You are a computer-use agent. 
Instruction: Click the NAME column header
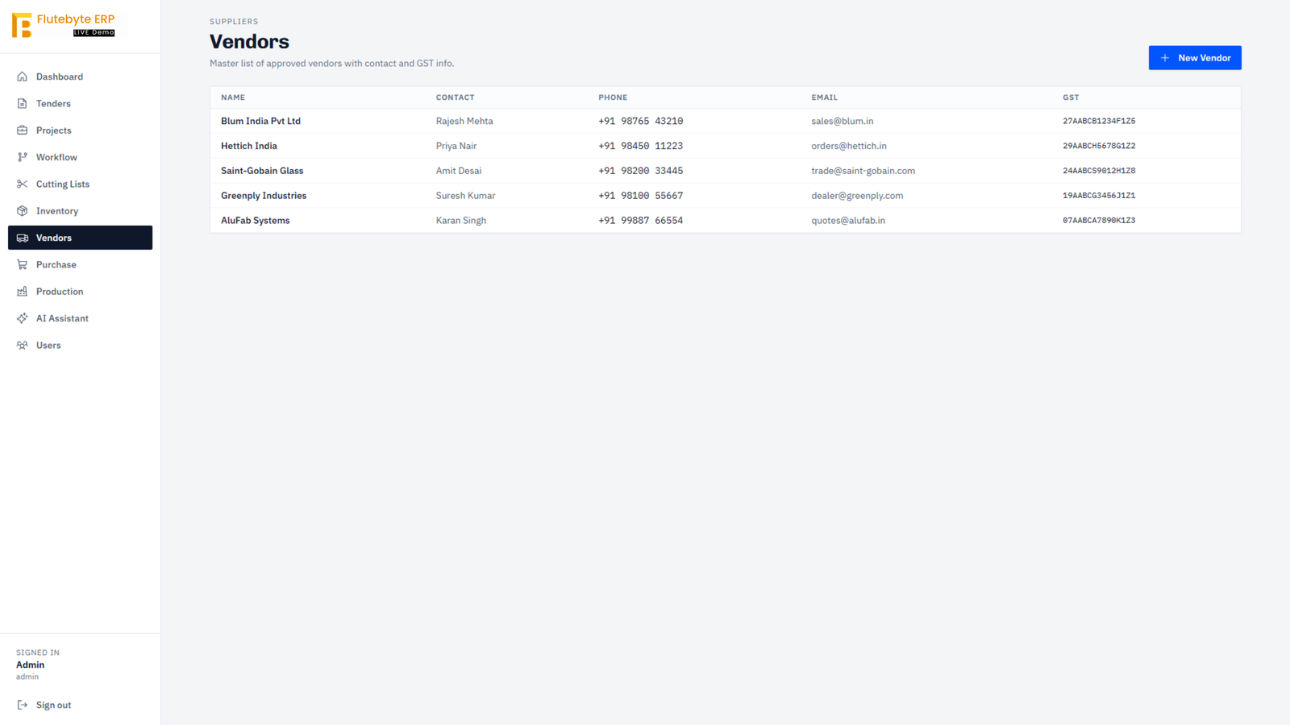pyautogui.click(x=233, y=97)
